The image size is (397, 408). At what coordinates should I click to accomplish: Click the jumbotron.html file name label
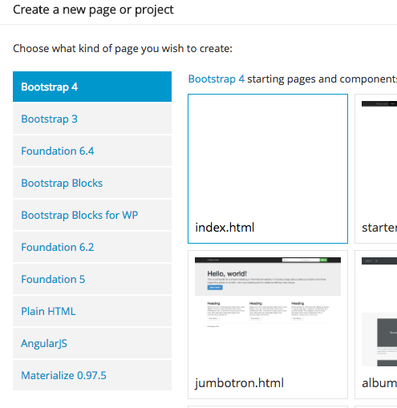[x=239, y=383]
